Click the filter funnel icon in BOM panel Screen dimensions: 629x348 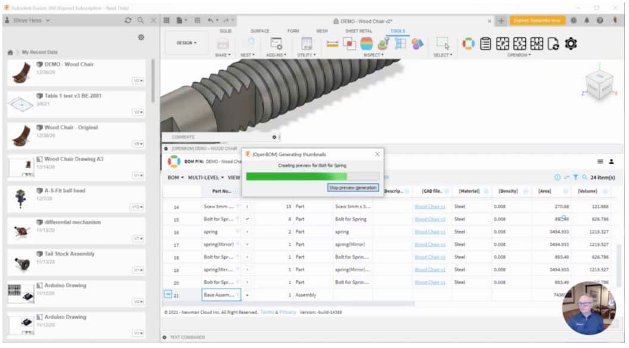[x=576, y=177]
